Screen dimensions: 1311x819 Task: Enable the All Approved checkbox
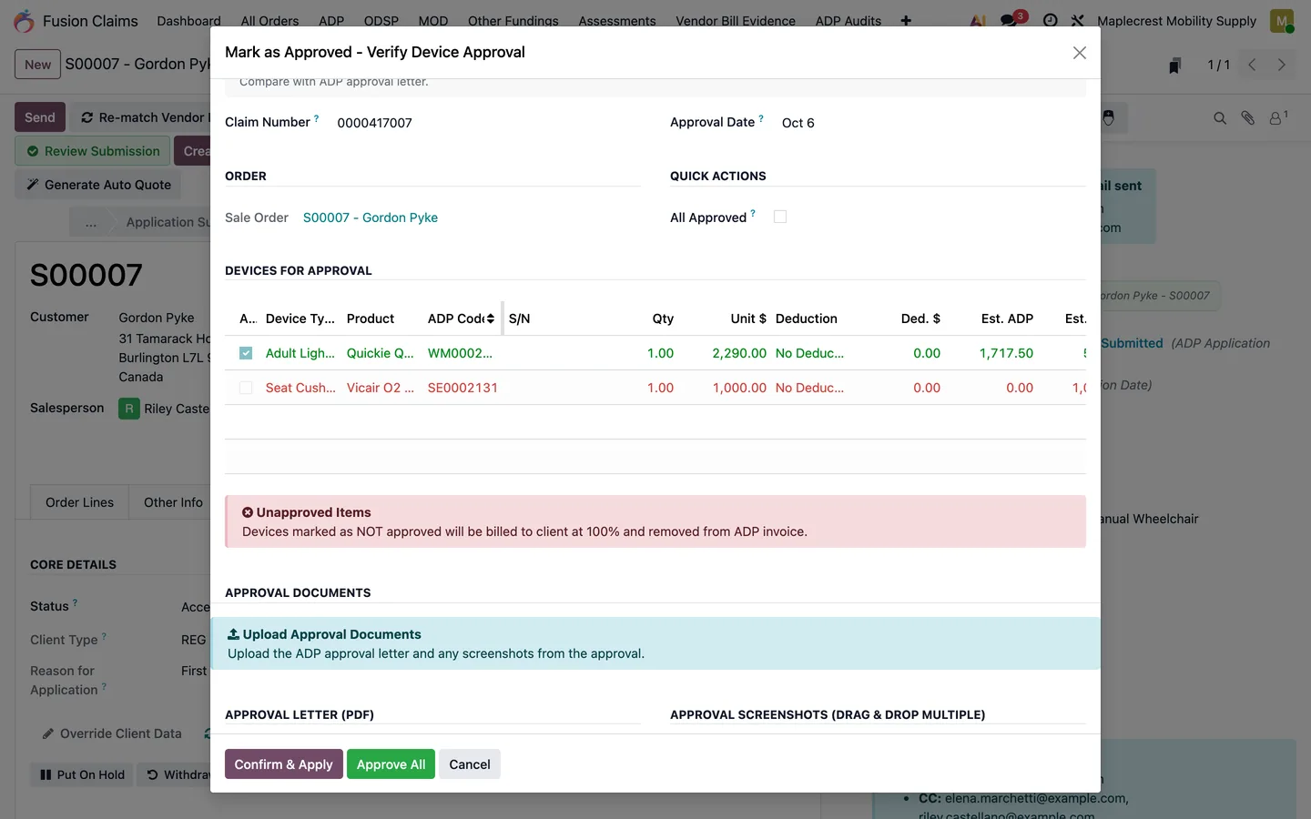click(x=780, y=217)
